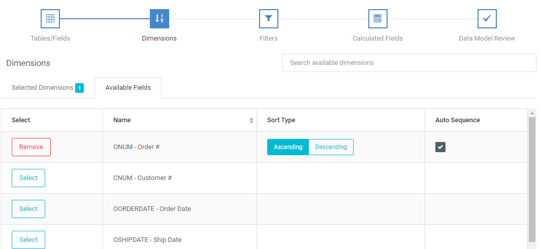The image size is (540, 249).
Task: Set ONUM sort type to Descending
Action: 331,147
